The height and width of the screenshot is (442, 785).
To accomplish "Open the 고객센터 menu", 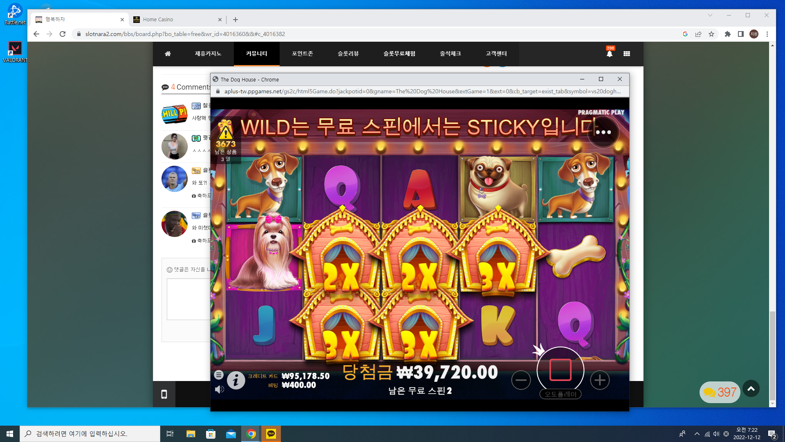I will tap(496, 54).
